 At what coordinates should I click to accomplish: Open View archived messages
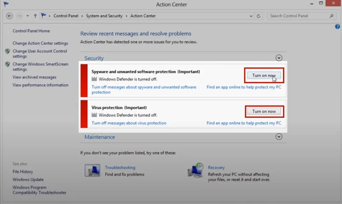pos(34,77)
